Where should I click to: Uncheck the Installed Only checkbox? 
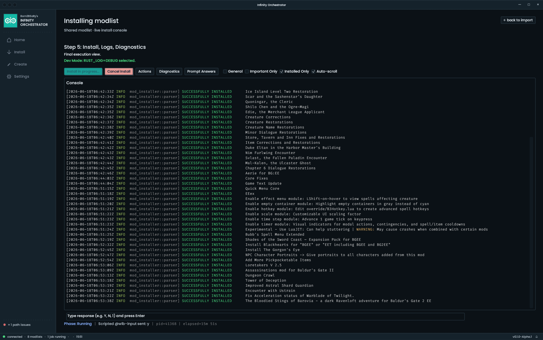click(x=281, y=71)
